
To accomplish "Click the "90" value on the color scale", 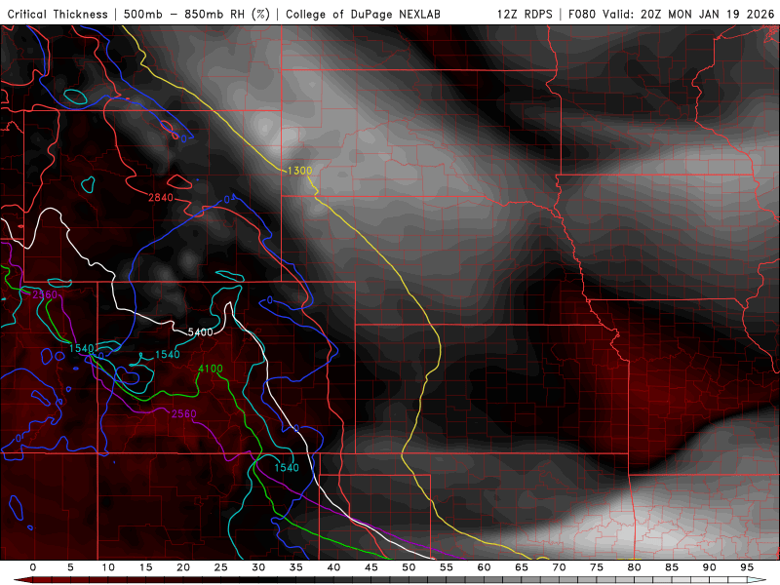I will [710, 567].
